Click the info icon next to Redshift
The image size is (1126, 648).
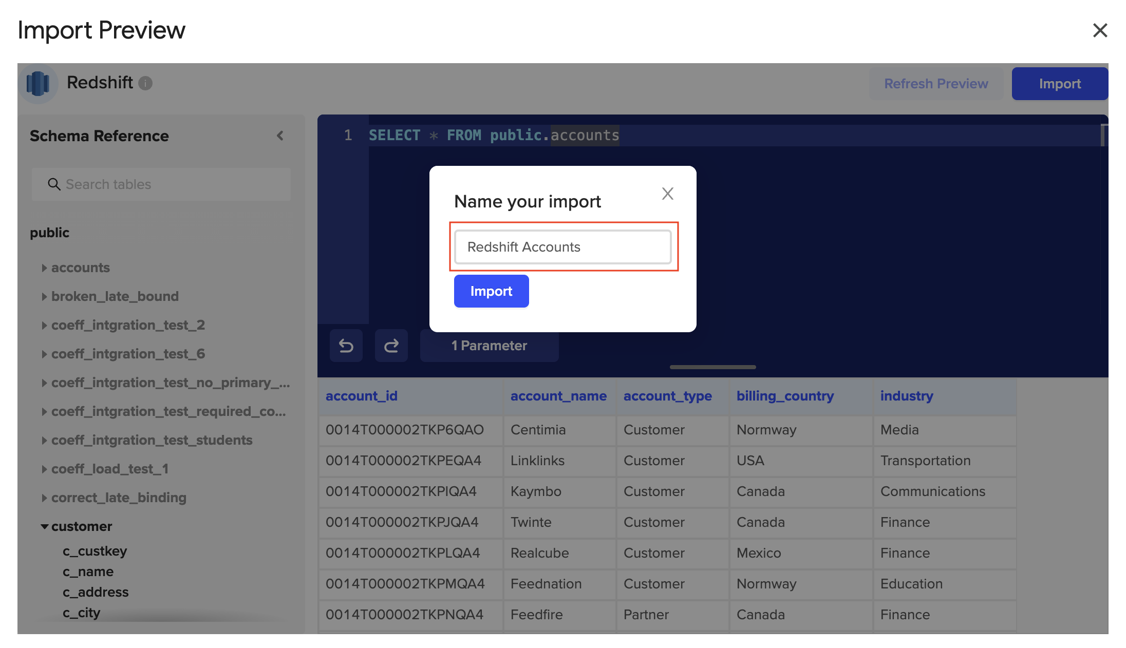[x=145, y=83]
